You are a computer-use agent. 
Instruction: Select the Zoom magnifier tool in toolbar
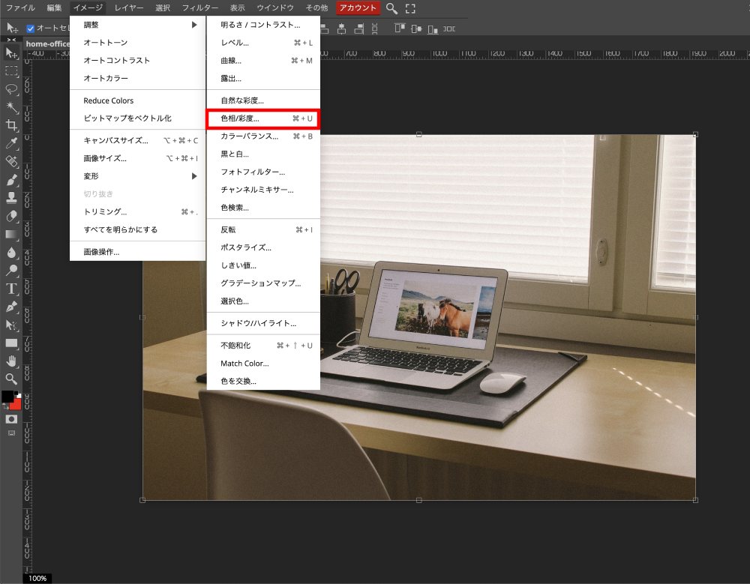11,379
